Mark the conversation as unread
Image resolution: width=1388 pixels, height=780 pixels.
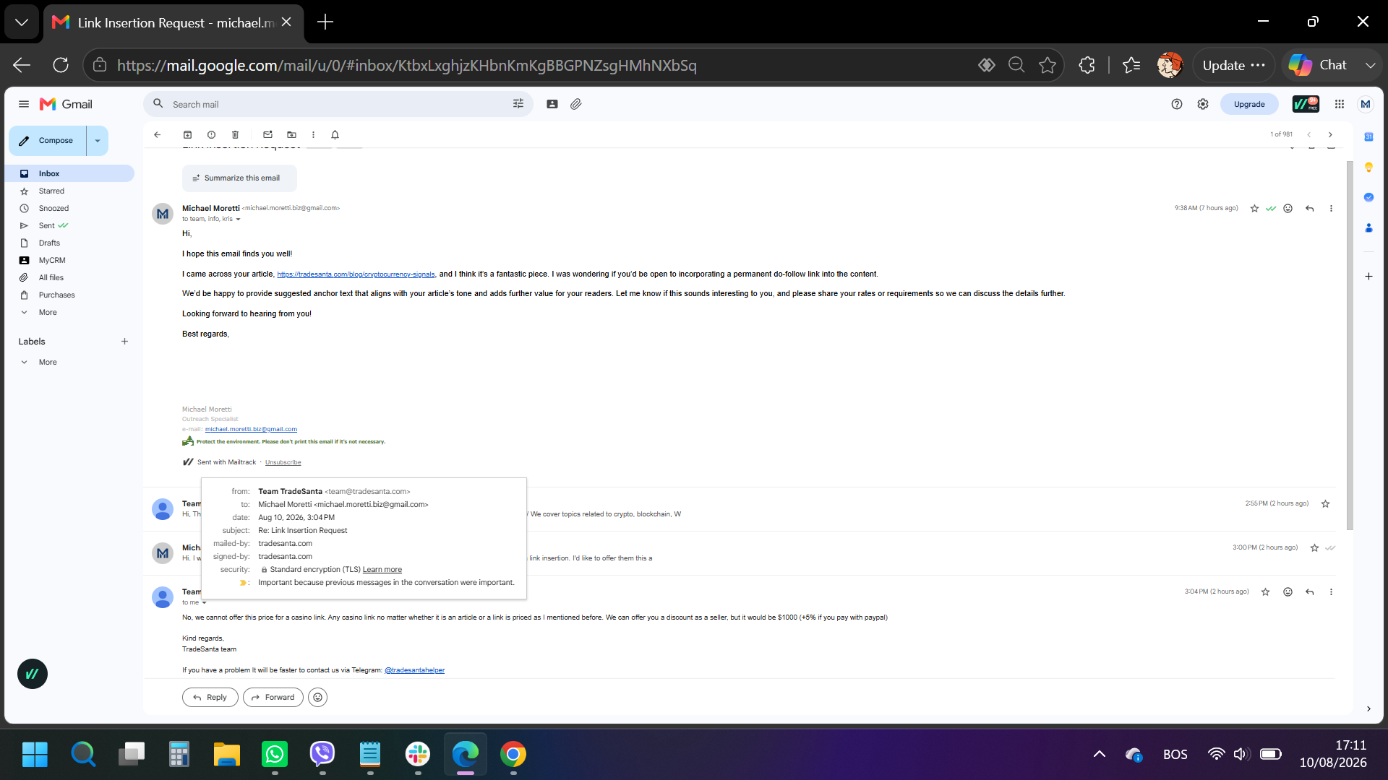click(x=267, y=134)
